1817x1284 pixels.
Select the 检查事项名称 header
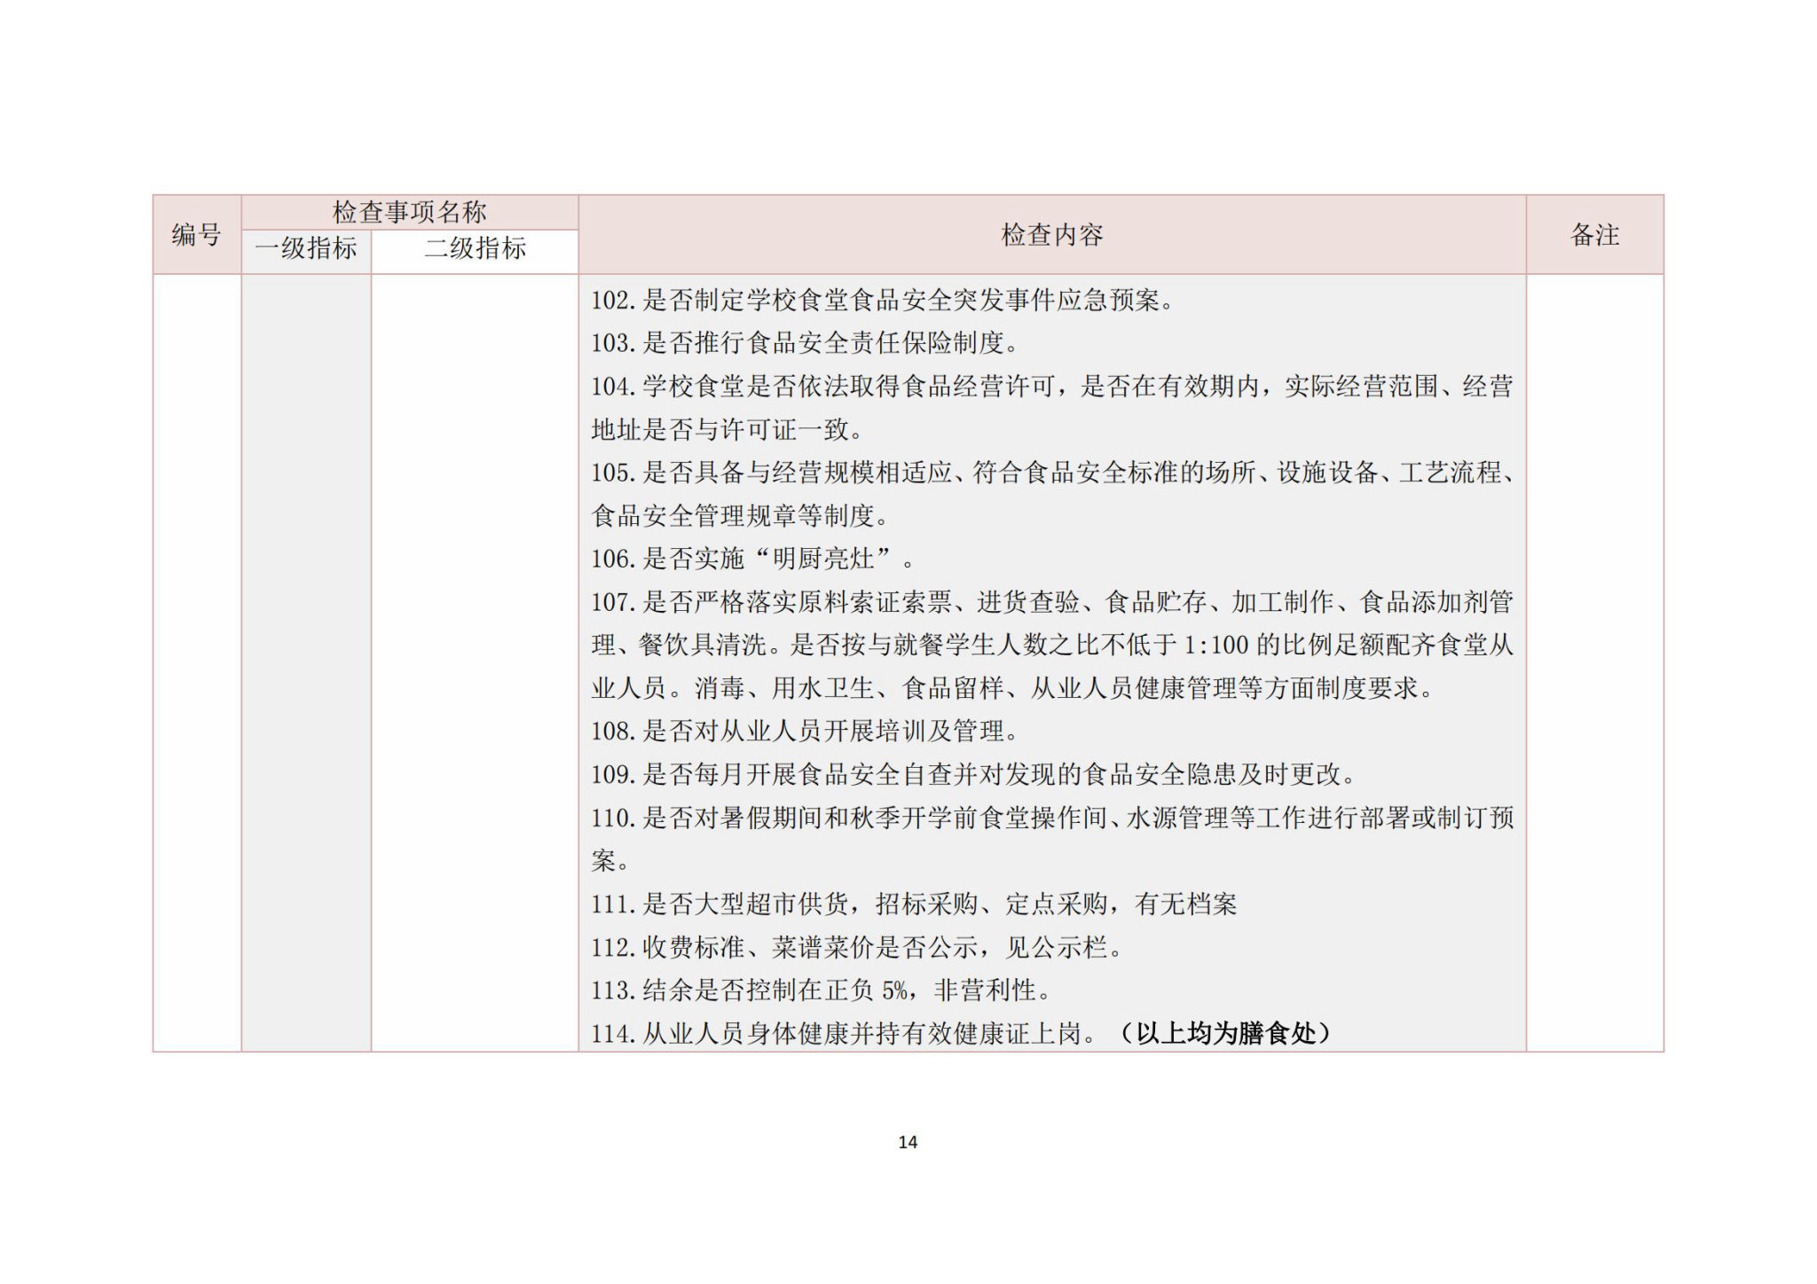coord(410,213)
